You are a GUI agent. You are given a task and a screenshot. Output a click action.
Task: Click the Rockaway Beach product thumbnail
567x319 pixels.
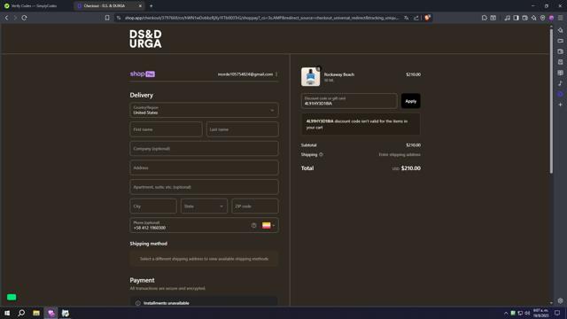(x=311, y=77)
